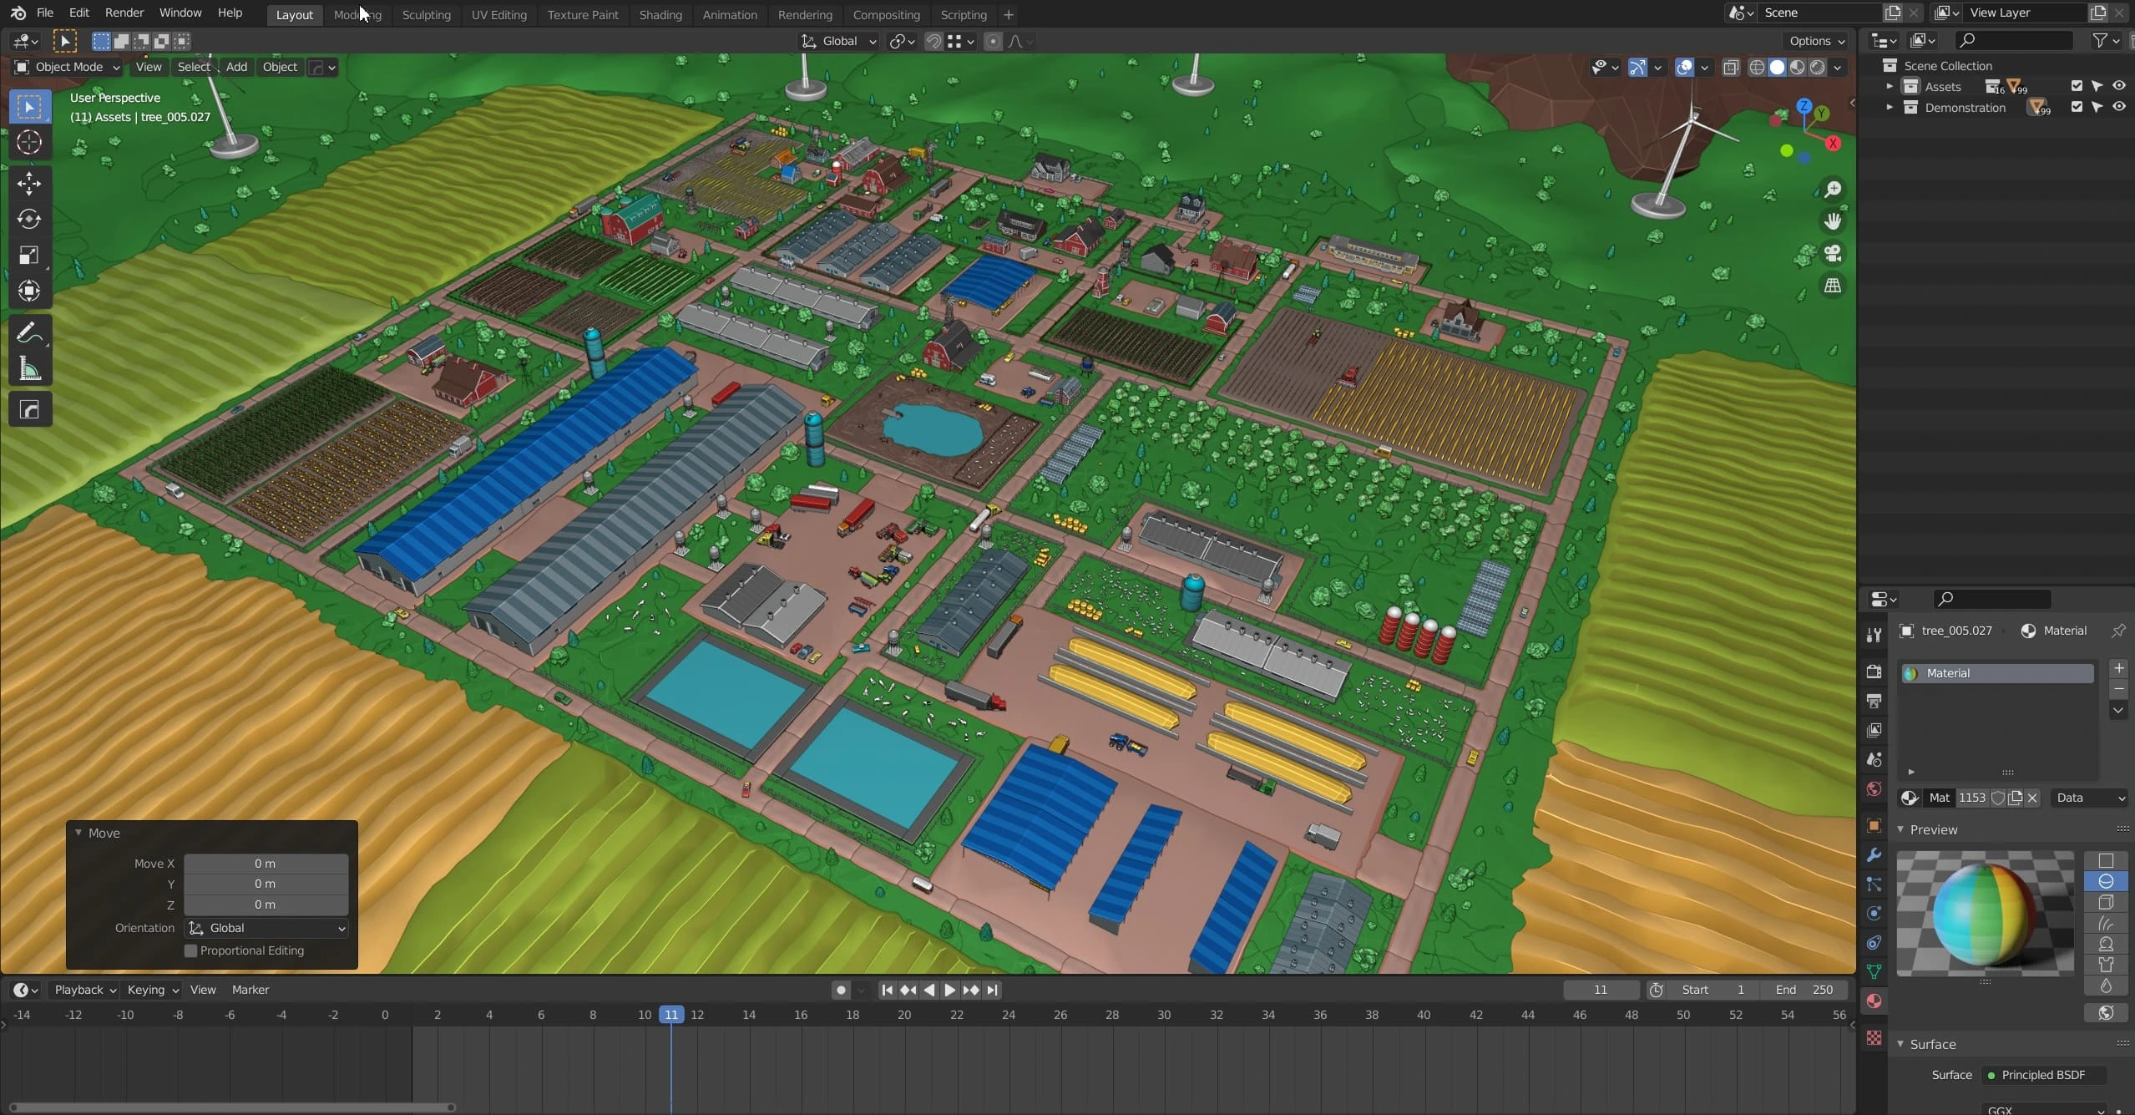Open the Render menu

pos(124,13)
